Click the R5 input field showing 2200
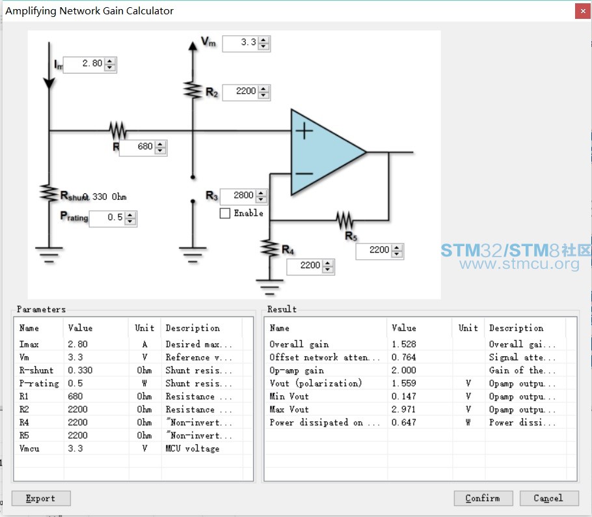This screenshot has width=592, height=517. (375, 251)
